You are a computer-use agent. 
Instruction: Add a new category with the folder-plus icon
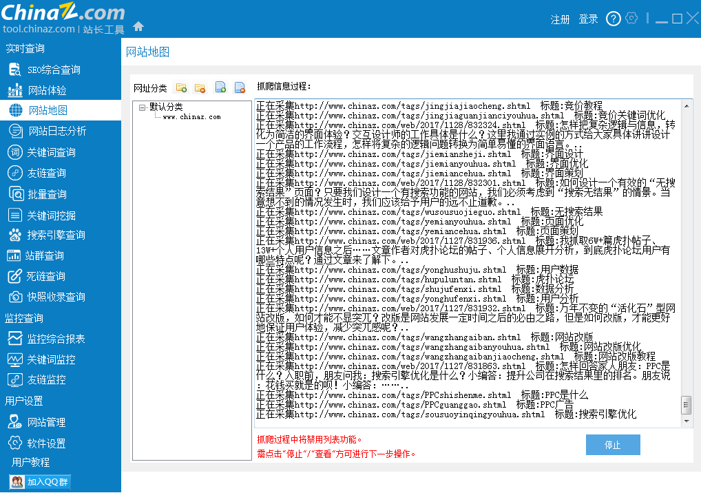click(x=181, y=87)
